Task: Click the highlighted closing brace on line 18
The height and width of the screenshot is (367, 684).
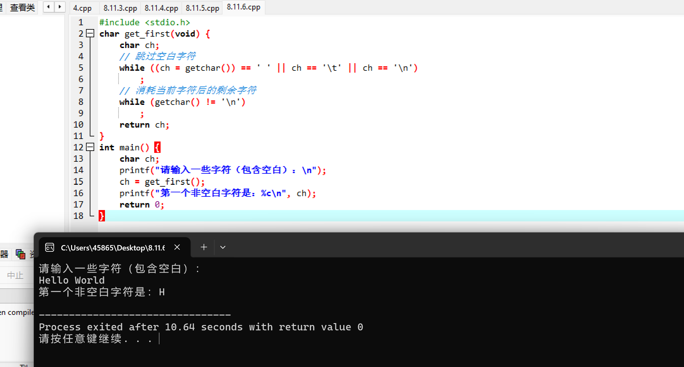Action: [101, 216]
